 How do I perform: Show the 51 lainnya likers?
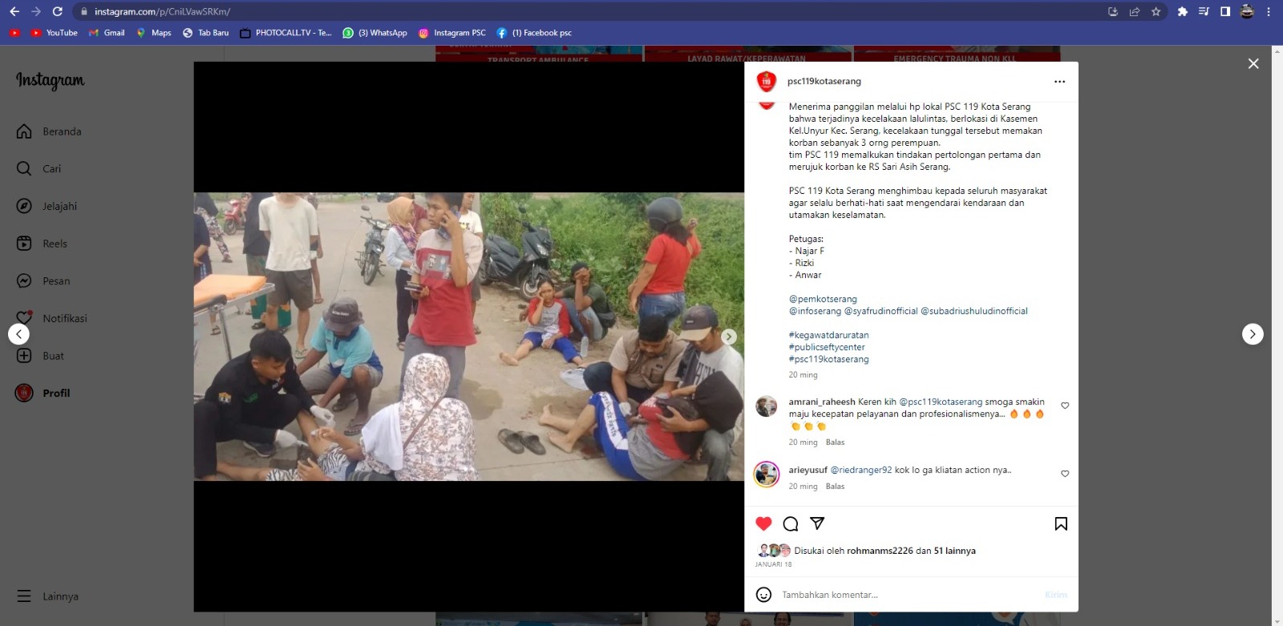(954, 551)
